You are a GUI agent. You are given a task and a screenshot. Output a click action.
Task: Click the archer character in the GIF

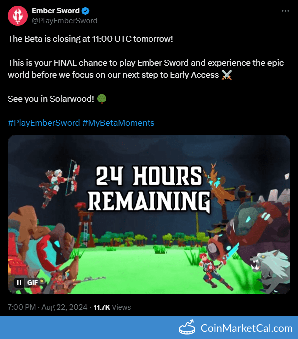59,182
